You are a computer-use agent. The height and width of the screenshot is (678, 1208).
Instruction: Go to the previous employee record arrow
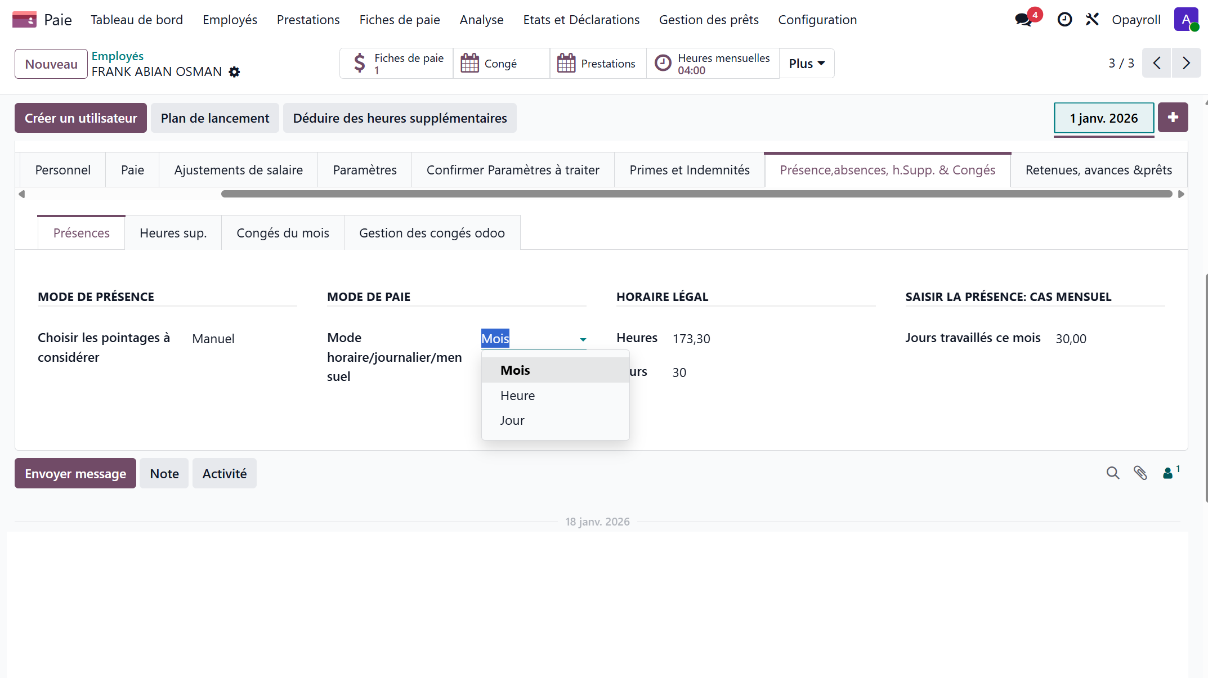[x=1157, y=63]
